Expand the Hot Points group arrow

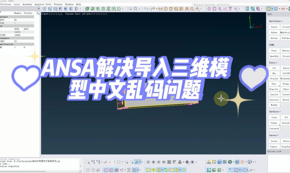(x=282, y=21)
